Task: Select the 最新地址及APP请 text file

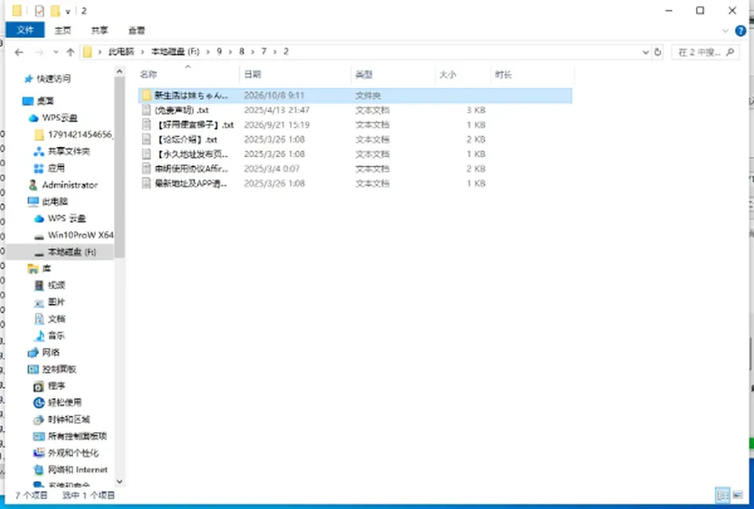Action: (355, 183)
